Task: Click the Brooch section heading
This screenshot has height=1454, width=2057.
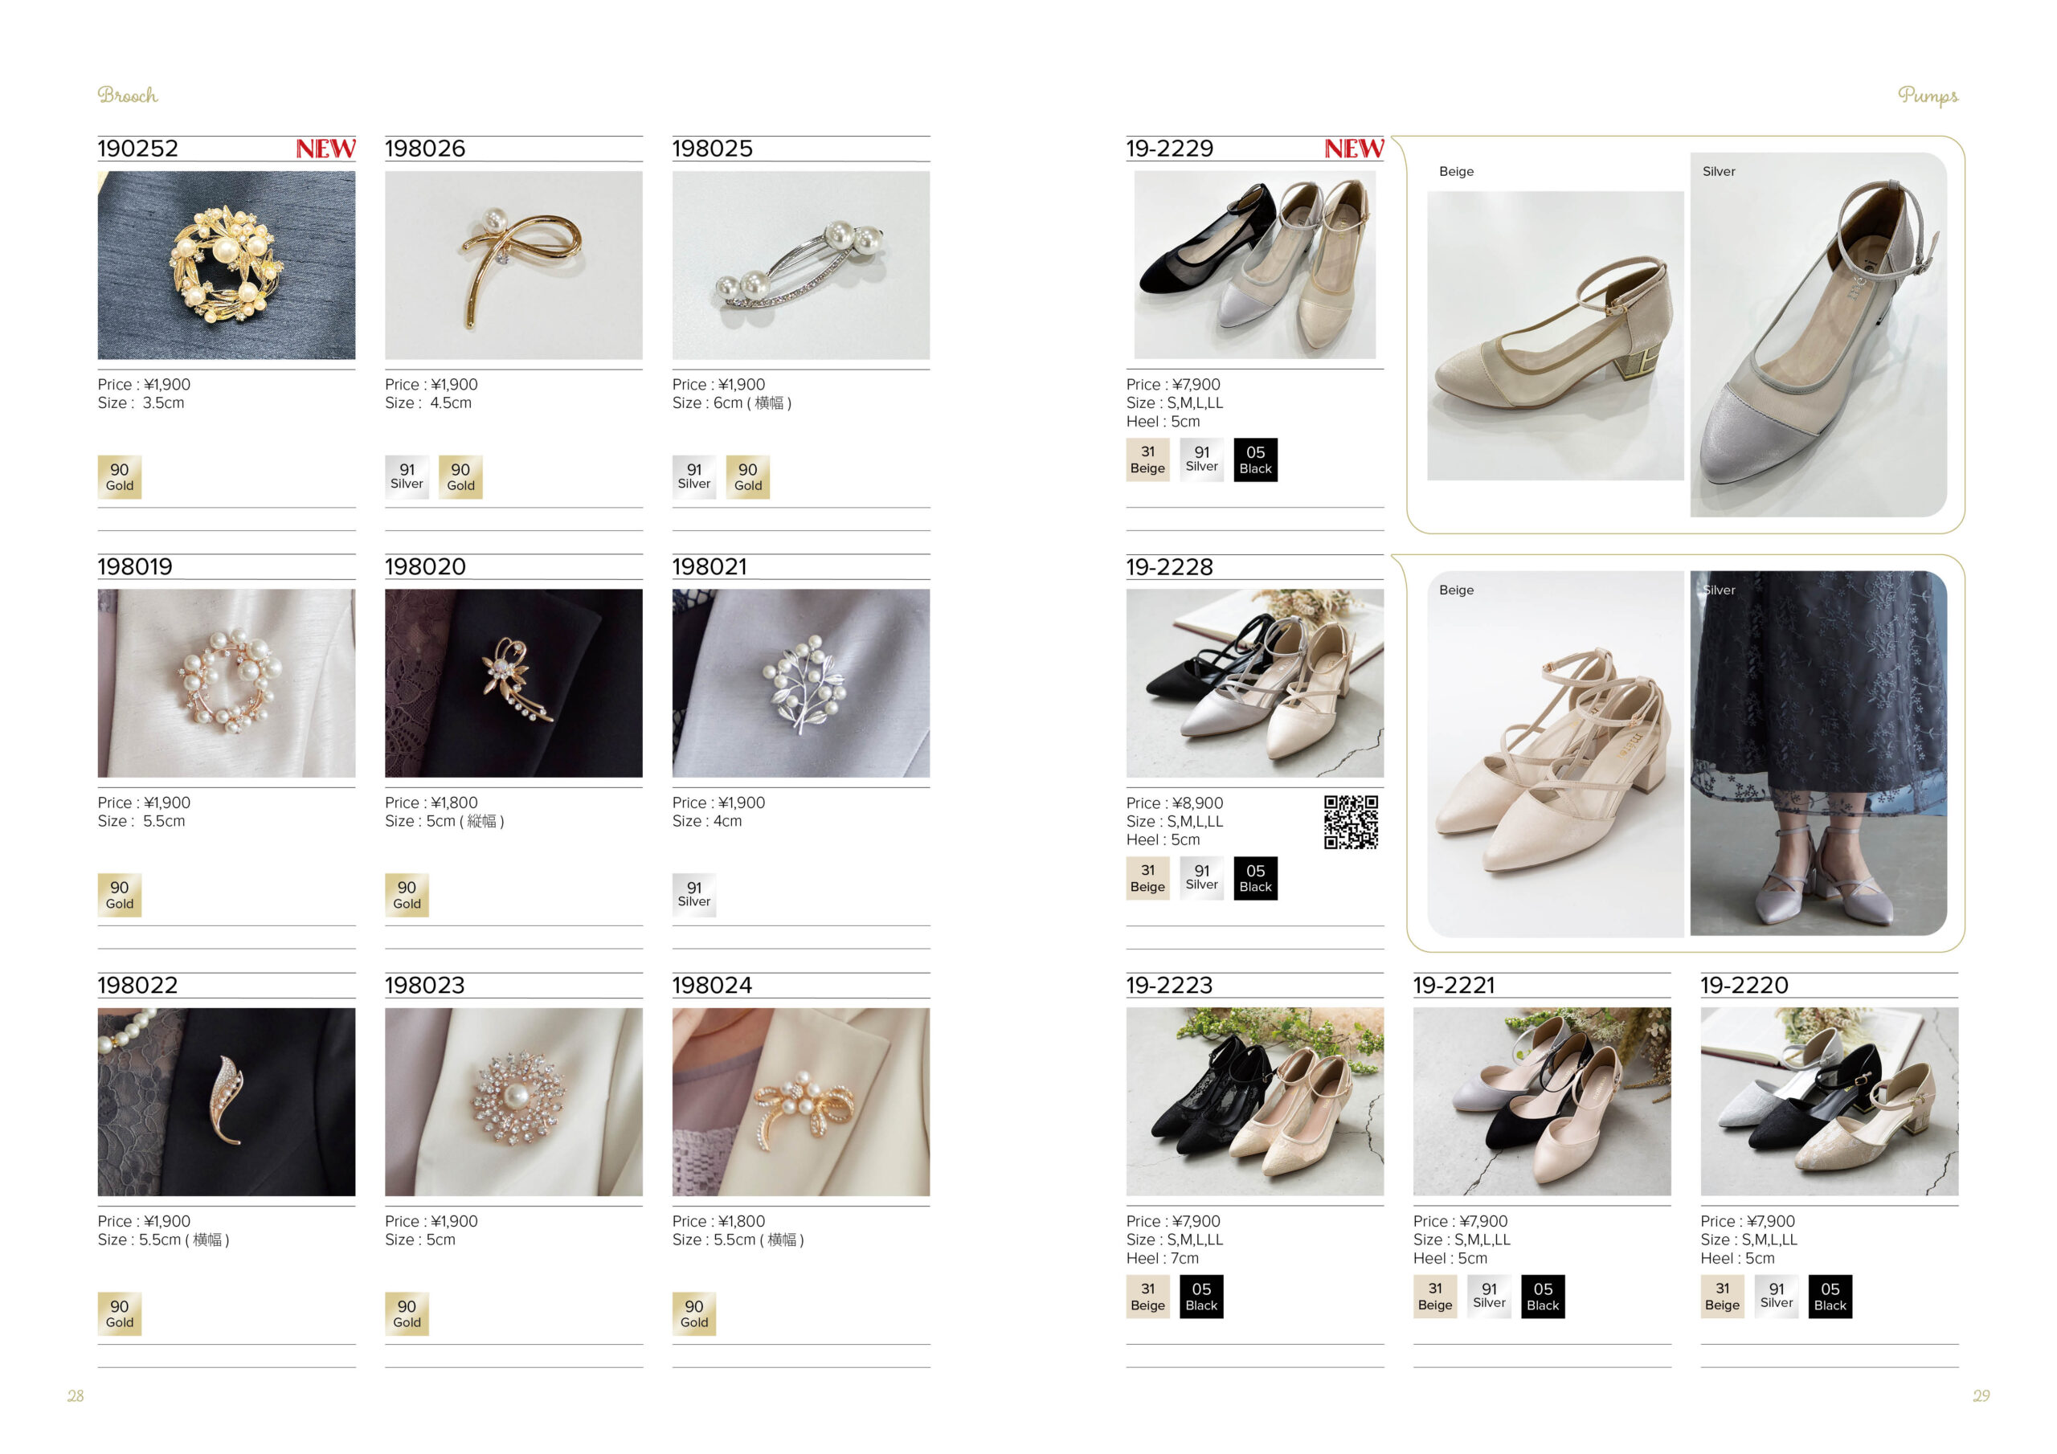Action: (x=128, y=95)
